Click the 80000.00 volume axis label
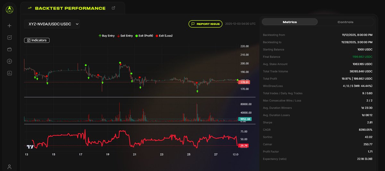The height and width of the screenshot is (171, 385). tap(246, 104)
